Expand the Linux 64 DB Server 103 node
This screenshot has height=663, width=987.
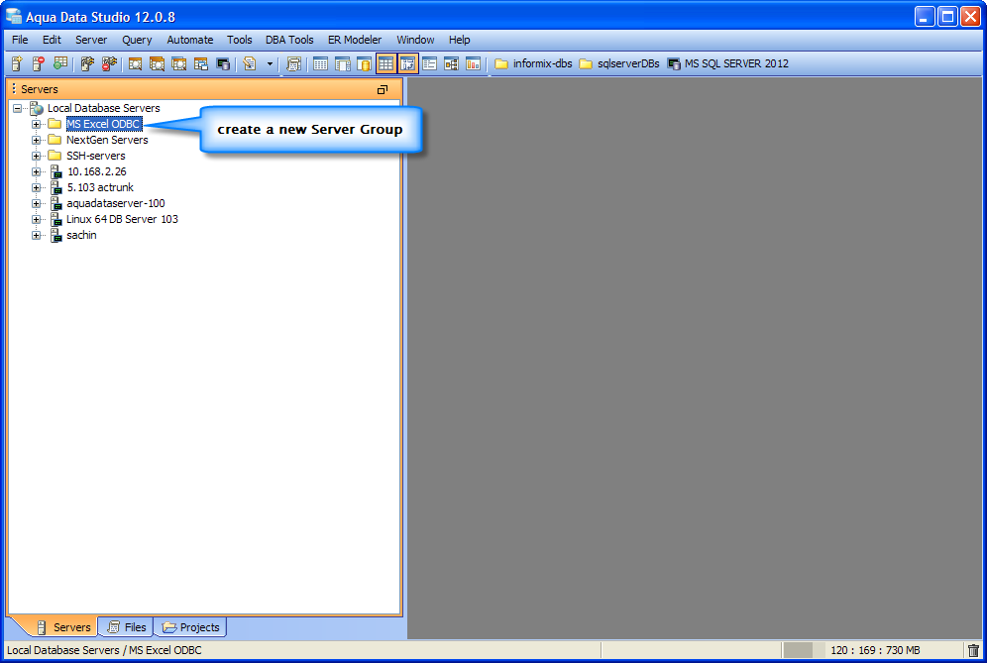[x=37, y=219]
